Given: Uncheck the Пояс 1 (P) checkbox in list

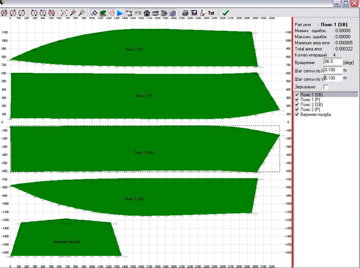Looking at the screenshot, I should [x=297, y=99].
